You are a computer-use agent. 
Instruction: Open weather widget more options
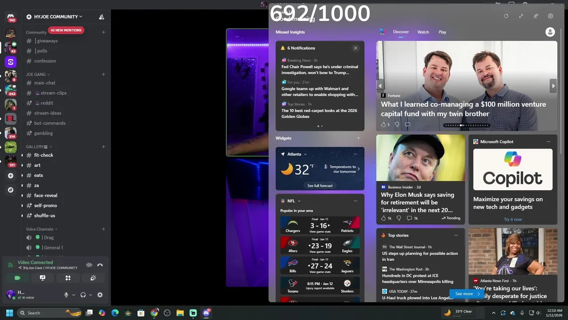click(355, 154)
